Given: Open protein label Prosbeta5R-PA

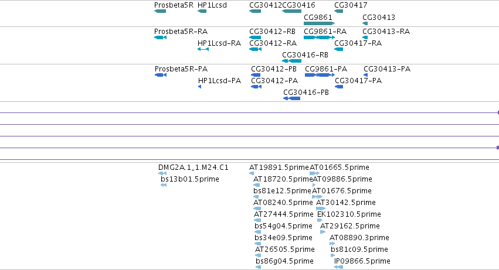Looking at the screenshot, I should (181, 69).
